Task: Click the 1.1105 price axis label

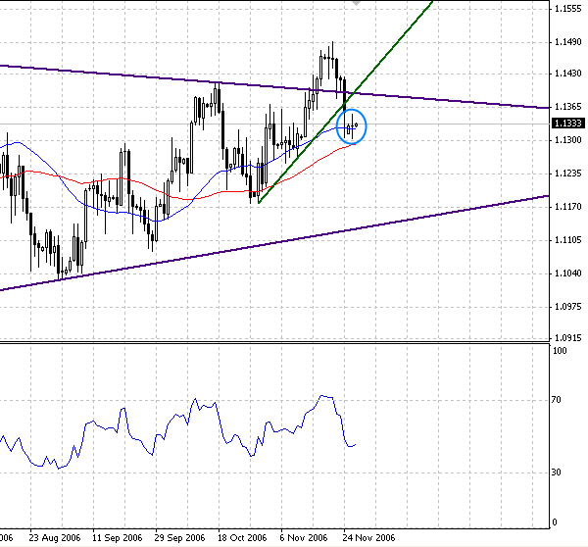Action: tap(567, 240)
